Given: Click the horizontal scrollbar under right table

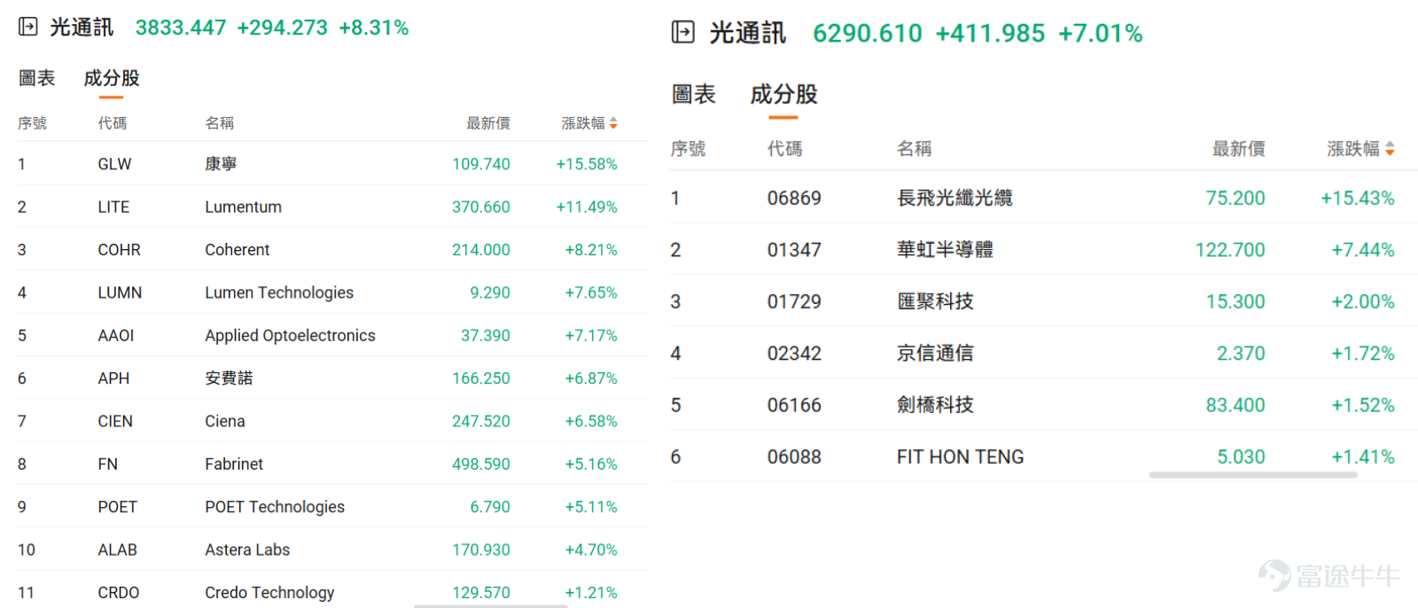Looking at the screenshot, I should [x=1253, y=475].
